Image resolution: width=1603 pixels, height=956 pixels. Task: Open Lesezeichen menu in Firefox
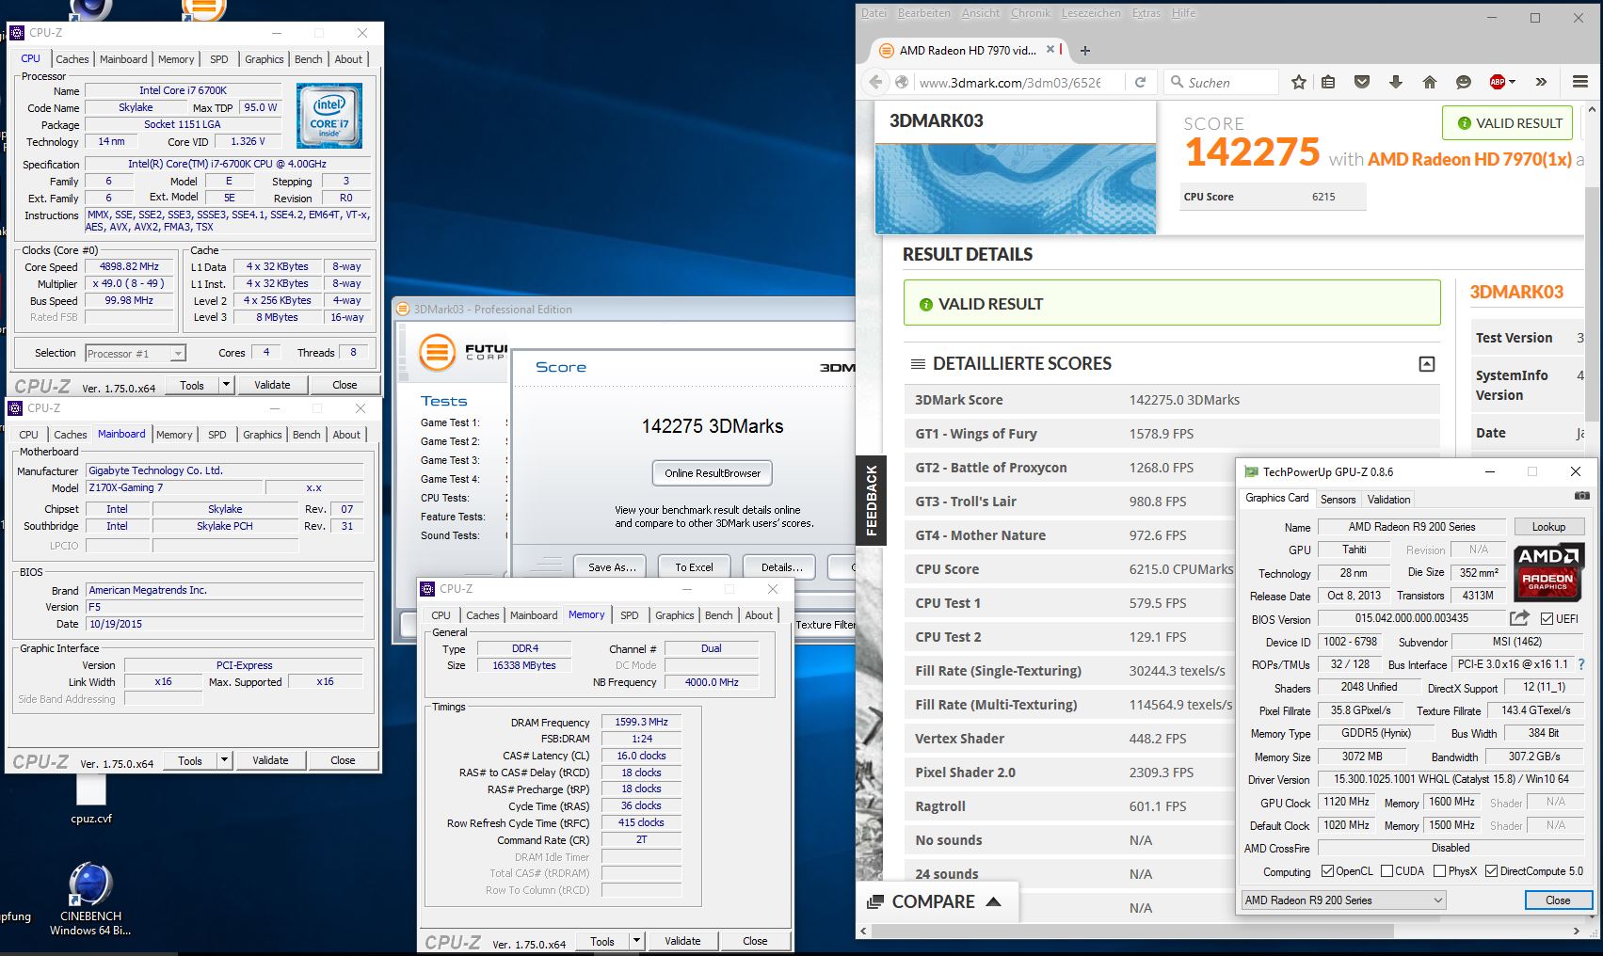tap(1091, 13)
